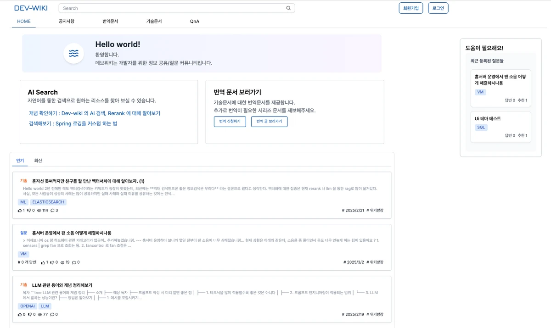The height and width of the screenshot is (328, 551).
Task: Click date # 2025/2/21 on first post
Action: [x=353, y=211]
